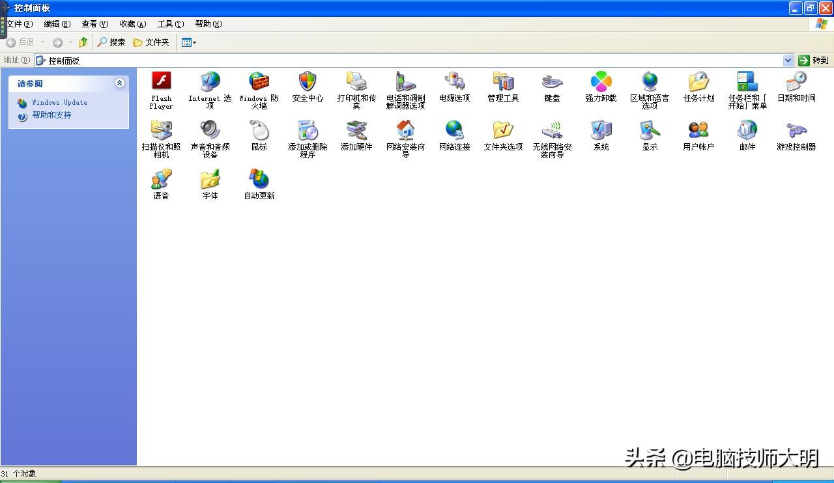
Task: Open the 编辑(E) menu
Action: coord(57,24)
